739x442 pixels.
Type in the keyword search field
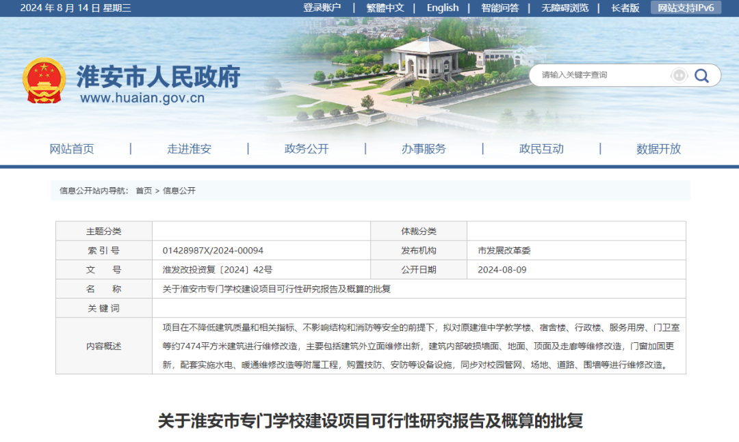602,75
